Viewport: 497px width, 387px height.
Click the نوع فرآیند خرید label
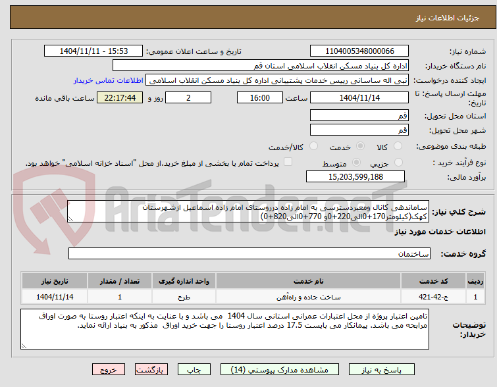[459, 163]
